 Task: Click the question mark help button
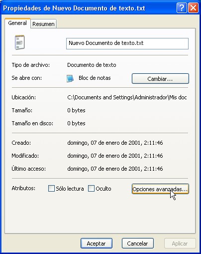tap(182, 7)
